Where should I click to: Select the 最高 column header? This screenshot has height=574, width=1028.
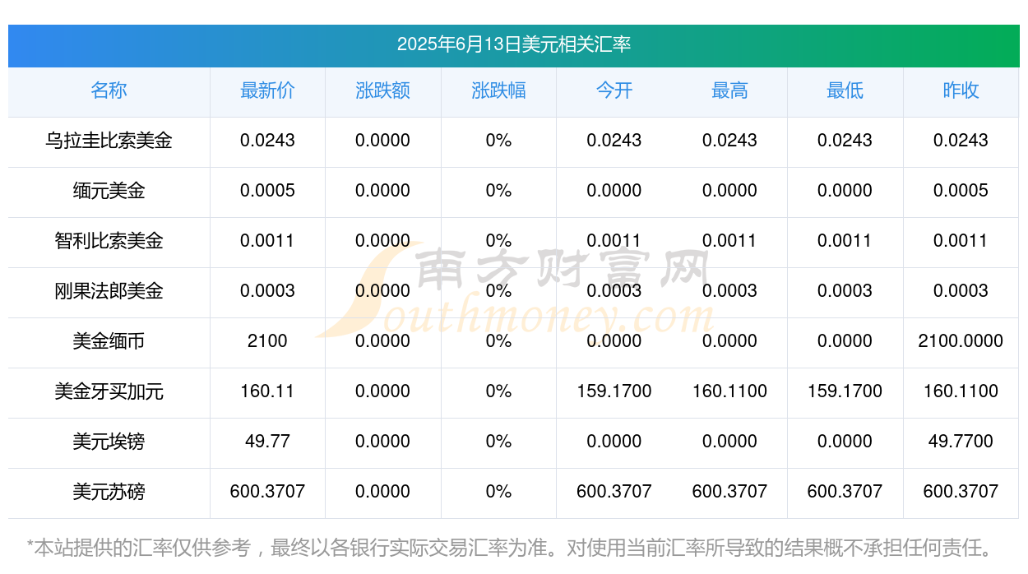coord(729,90)
